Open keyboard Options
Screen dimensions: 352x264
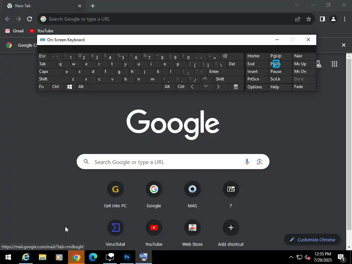(x=257, y=87)
